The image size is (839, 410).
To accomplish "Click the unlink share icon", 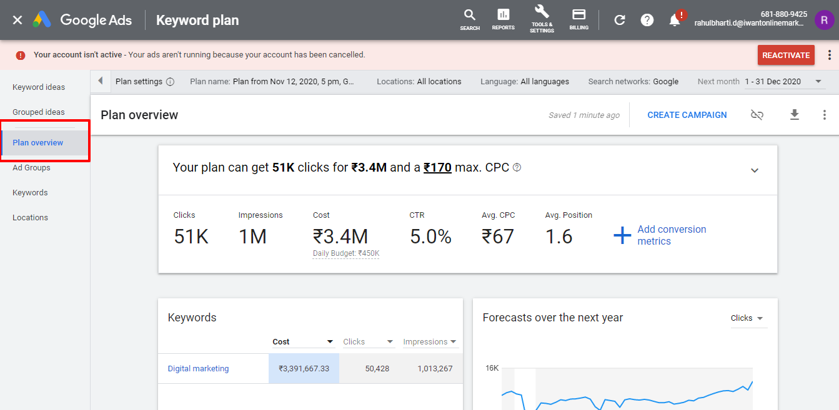I will point(757,115).
